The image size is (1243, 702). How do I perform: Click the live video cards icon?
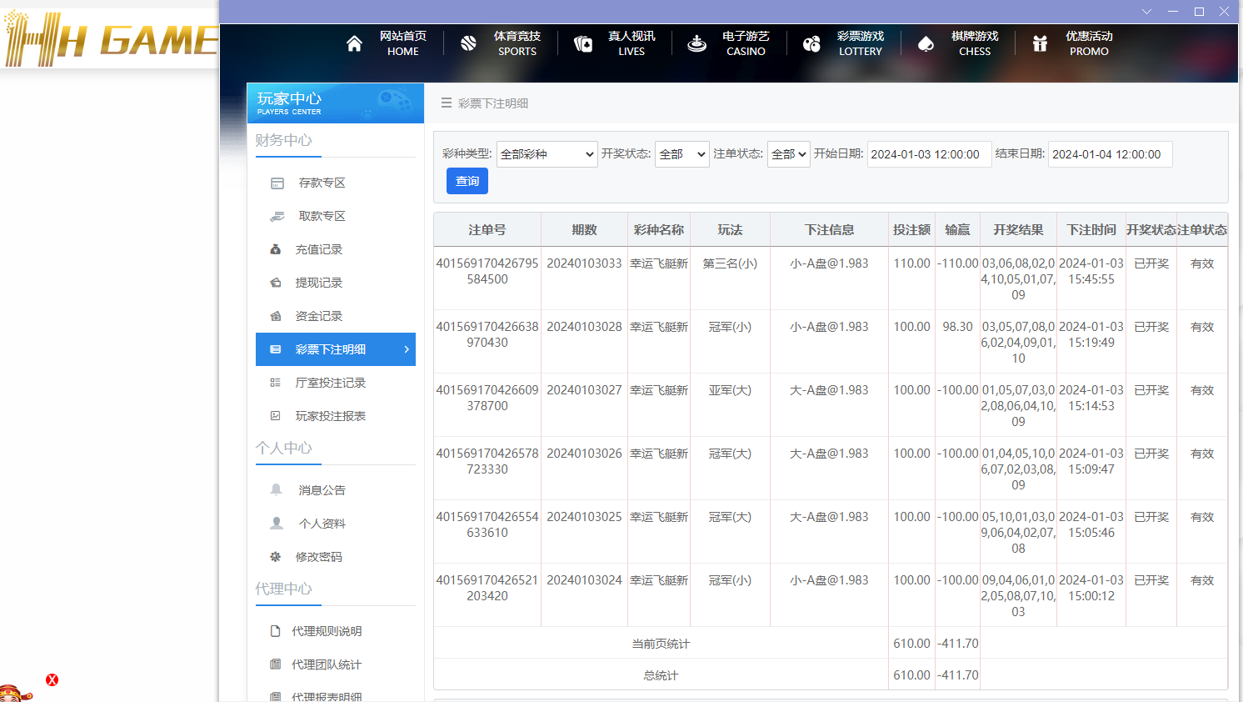click(583, 43)
